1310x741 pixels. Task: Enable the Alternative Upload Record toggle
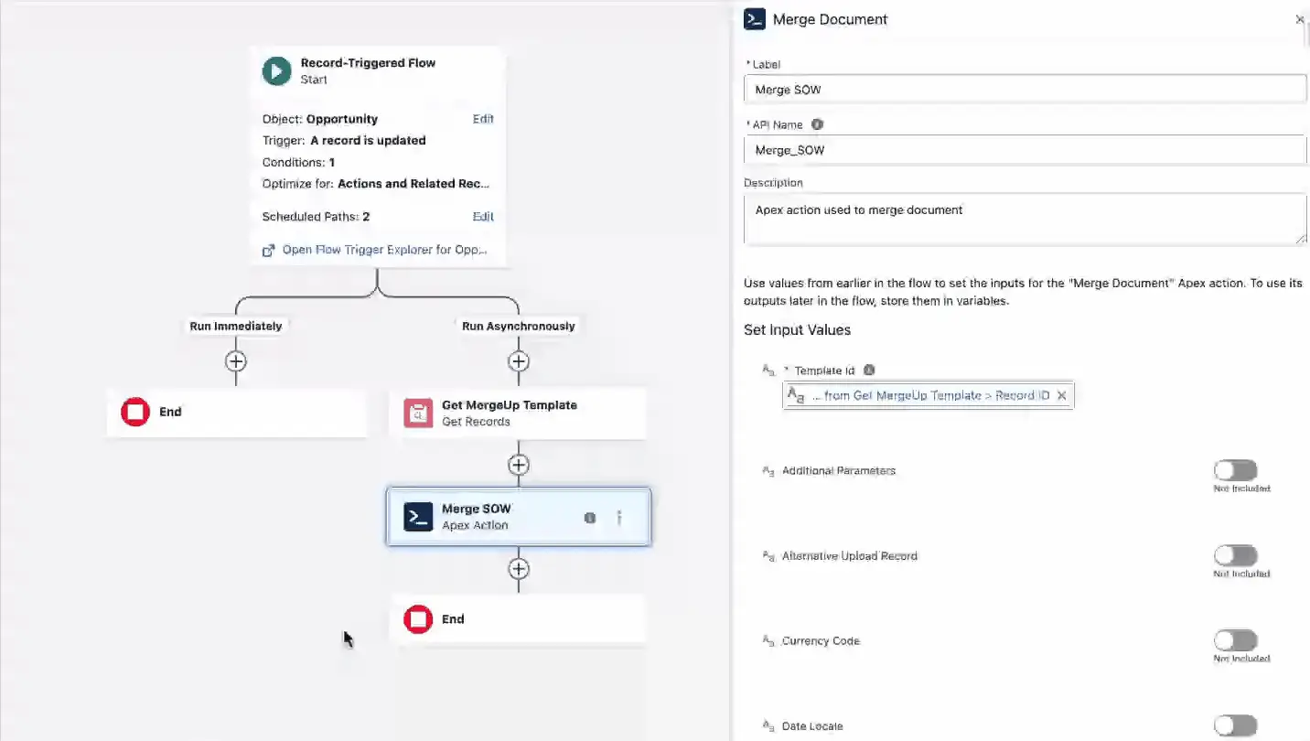(1235, 555)
